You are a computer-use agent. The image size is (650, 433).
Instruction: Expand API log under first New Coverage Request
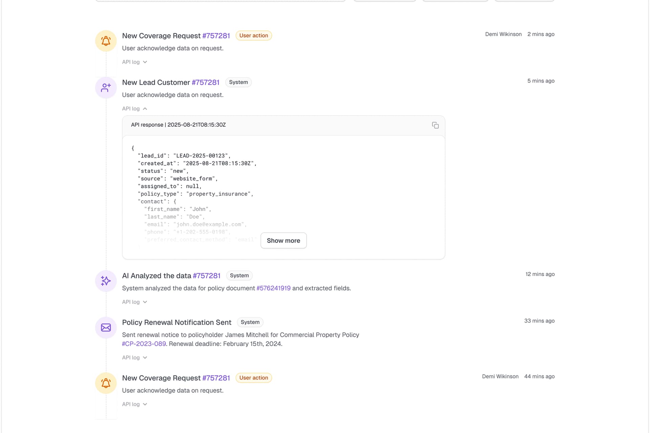coord(134,62)
